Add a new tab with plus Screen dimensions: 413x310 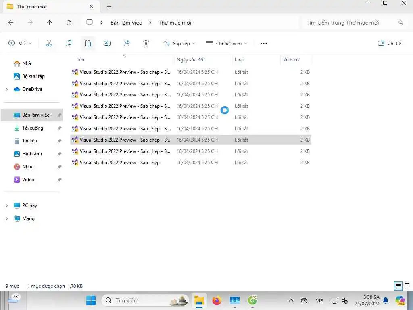pos(109,7)
